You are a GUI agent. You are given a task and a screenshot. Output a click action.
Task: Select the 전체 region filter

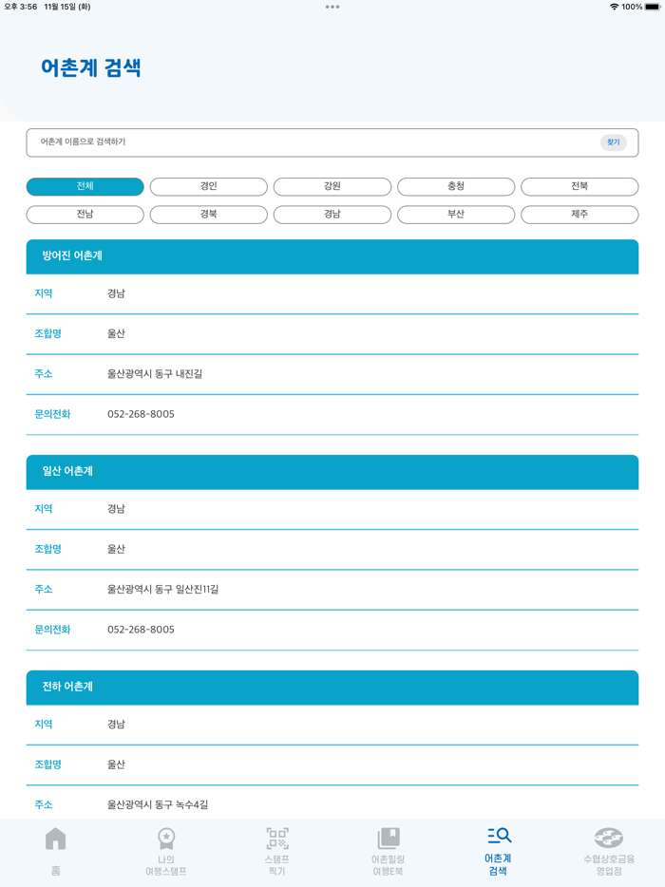click(85, 186)
